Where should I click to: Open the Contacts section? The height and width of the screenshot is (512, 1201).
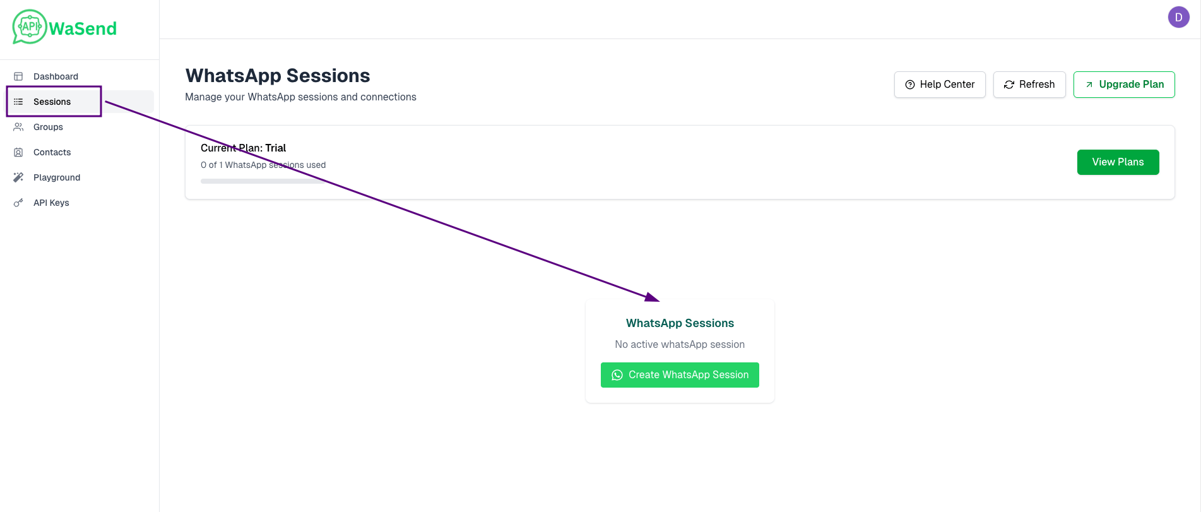coord(52,152)
